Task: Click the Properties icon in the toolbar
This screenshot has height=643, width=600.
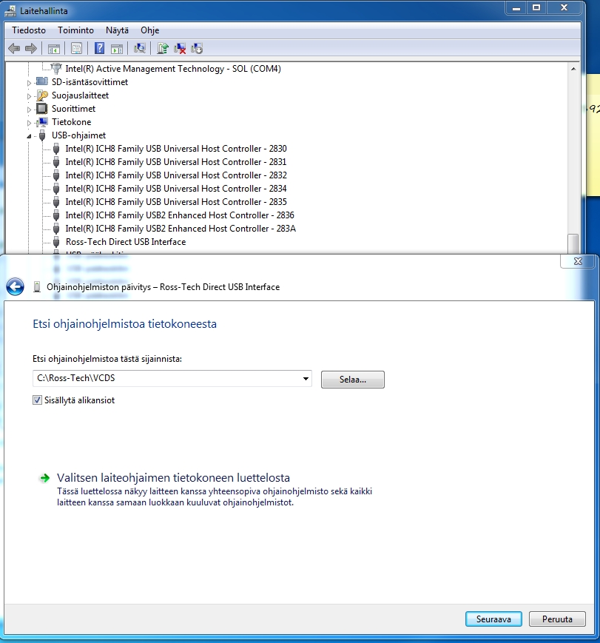Action: (76, 49)
